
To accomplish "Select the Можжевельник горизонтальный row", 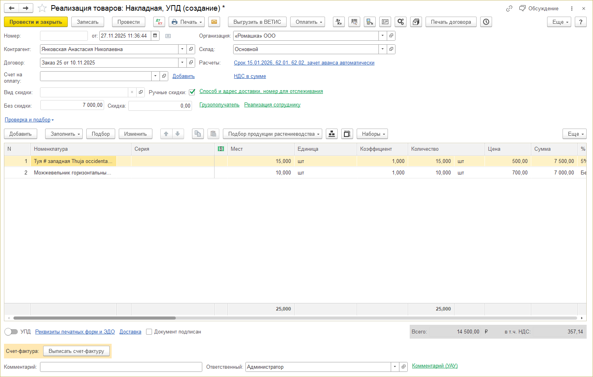I will [295, 173].
